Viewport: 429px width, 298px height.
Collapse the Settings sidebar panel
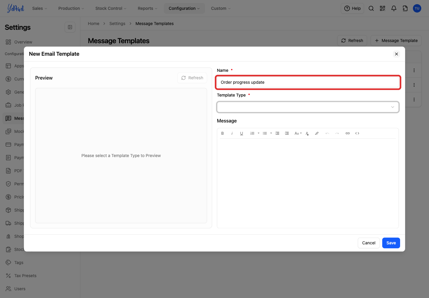tap(70, 27)
